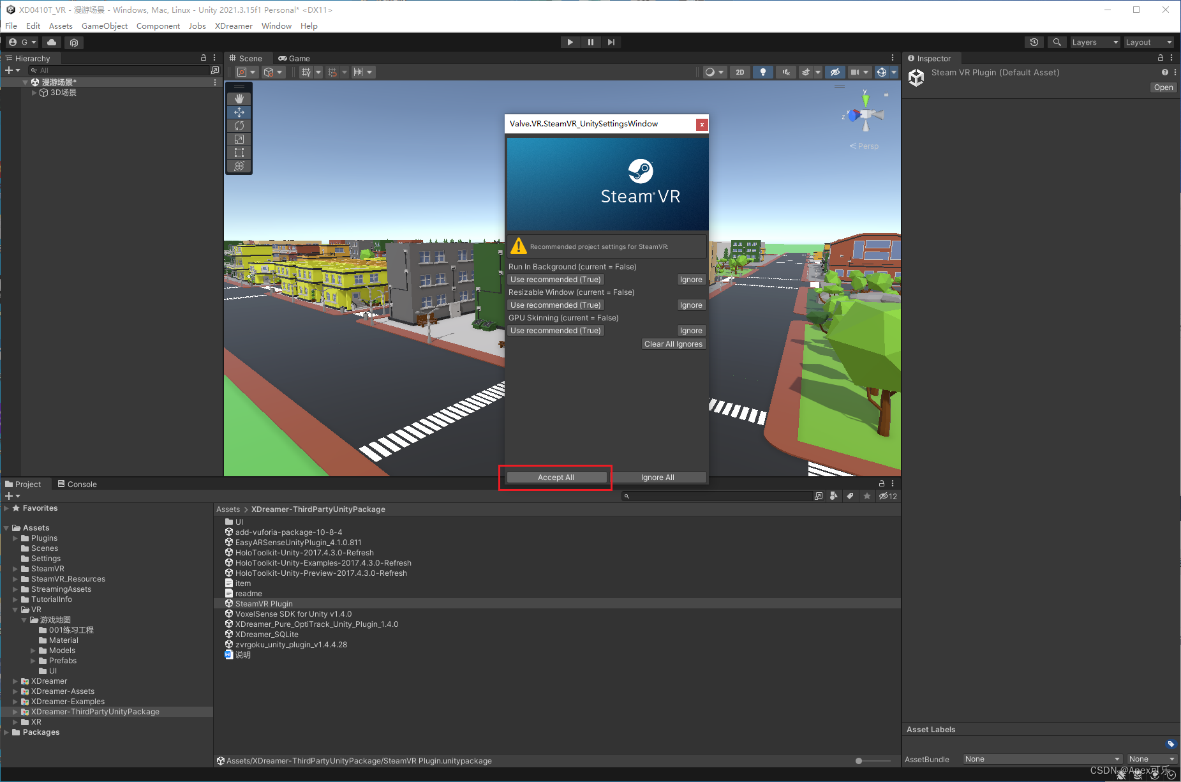The height and width of the screenshot is (782, 1181).
Task: Expand the Packages folder
Action: (x=6, y=732)
